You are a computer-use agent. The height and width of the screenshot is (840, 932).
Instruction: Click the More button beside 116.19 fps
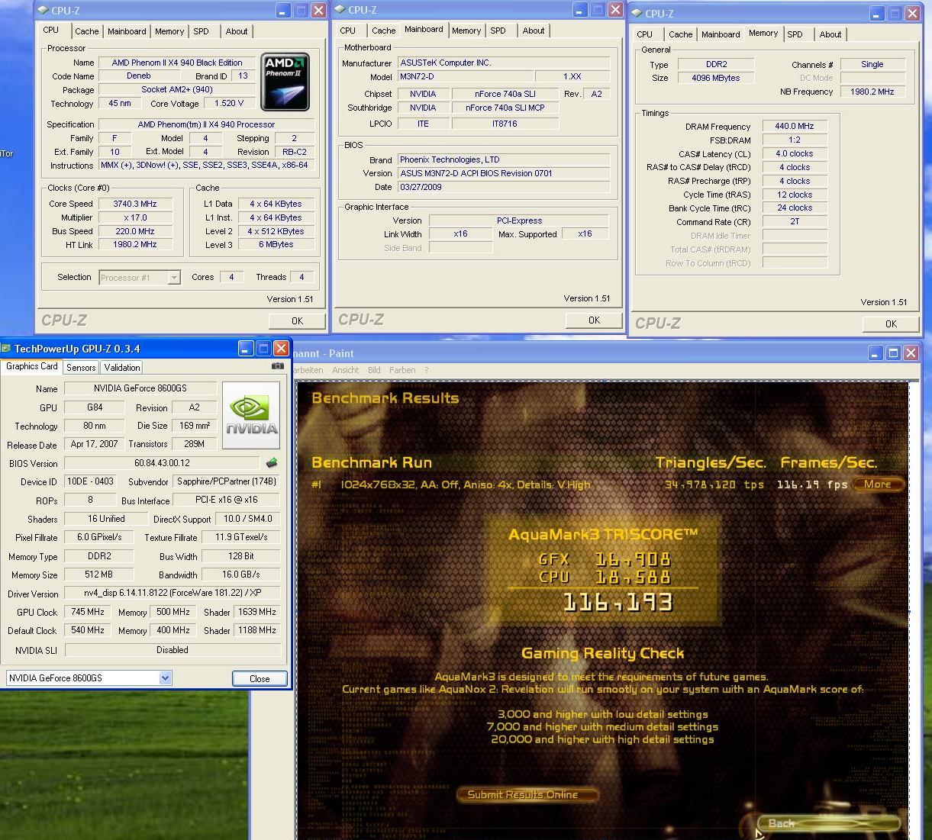point(878,484)
